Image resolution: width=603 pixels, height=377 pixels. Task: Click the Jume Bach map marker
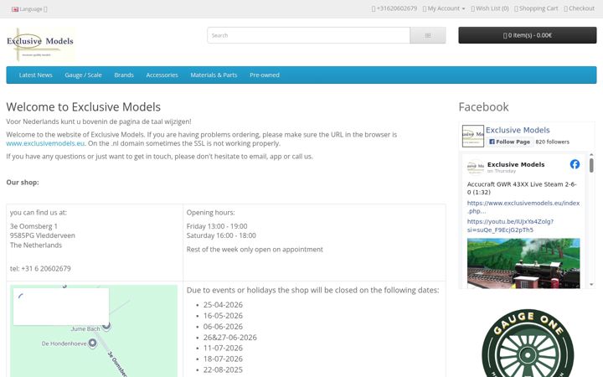coord(106,325)
